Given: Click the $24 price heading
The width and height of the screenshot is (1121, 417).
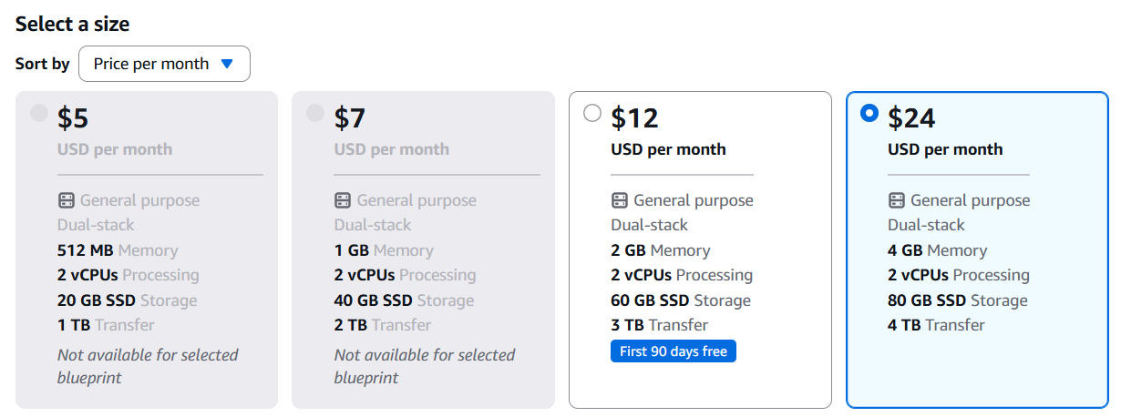Looking at the screenshot, I should (911, 118).
